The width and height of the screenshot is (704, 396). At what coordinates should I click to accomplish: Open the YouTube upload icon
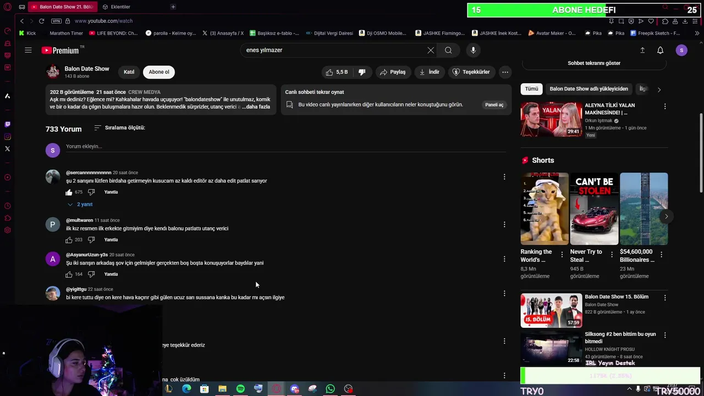click(x=642, y=50)
